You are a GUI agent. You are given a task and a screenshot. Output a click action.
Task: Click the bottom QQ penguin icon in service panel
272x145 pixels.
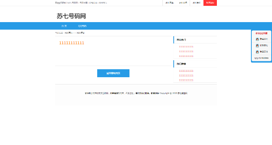point(257,52)
